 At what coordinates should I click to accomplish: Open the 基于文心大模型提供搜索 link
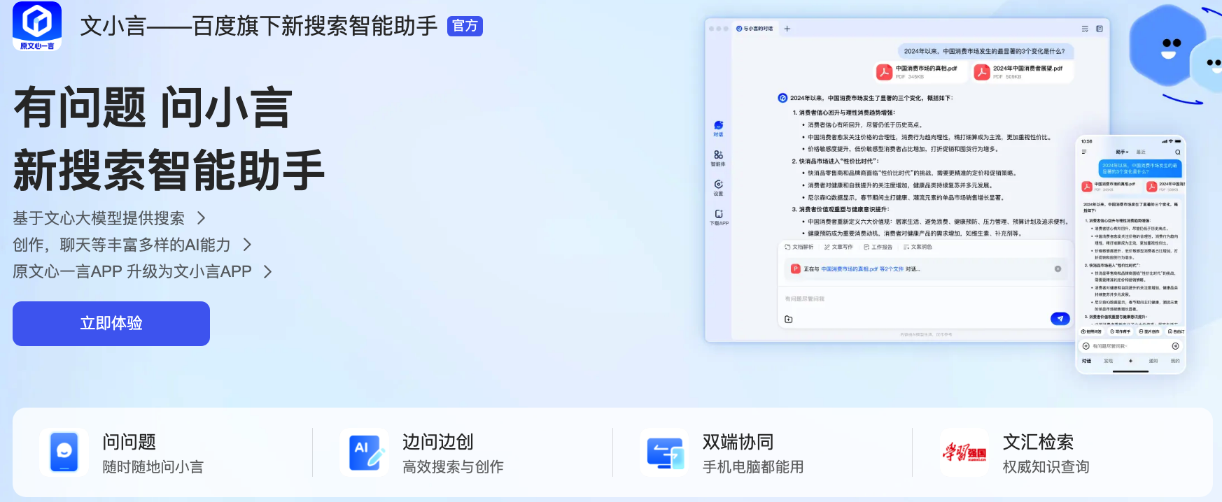(x=99, y=218)
